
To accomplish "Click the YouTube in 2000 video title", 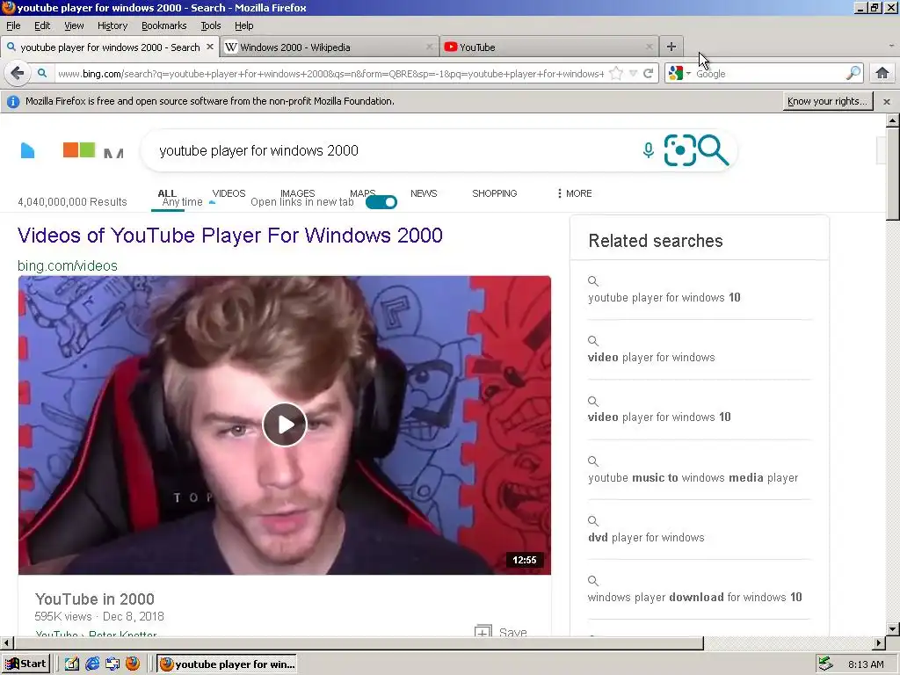I will click(x=95, y=599).
